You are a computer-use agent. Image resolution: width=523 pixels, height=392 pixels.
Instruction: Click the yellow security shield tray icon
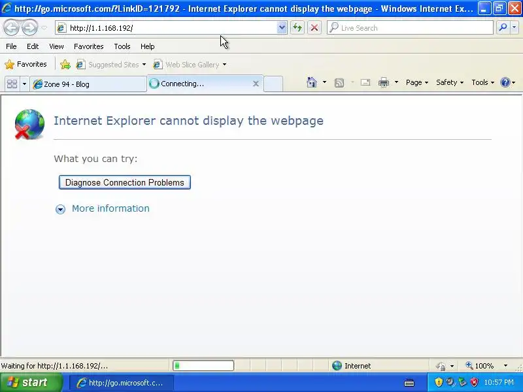439,382
